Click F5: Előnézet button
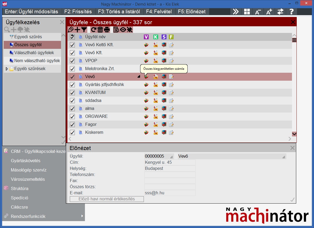Viewport: 314px width, 228px height. pos(192,12)
